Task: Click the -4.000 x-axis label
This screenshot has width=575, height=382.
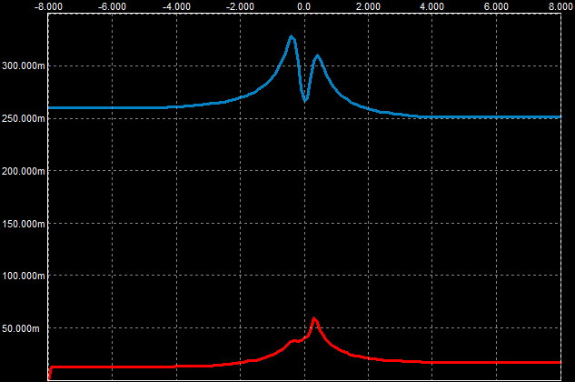Action: click(176, 6)
